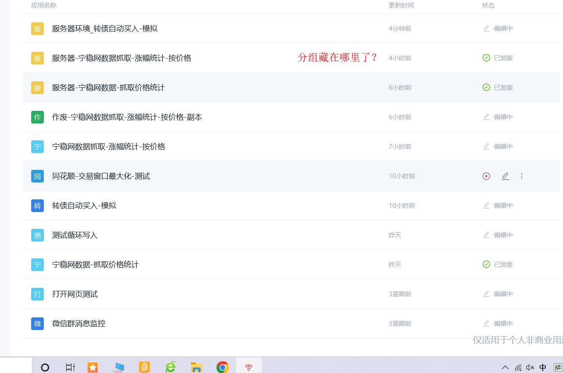Open network settings in system tray
The width and height of the screenshot is (563, 373).
(518, 368)
